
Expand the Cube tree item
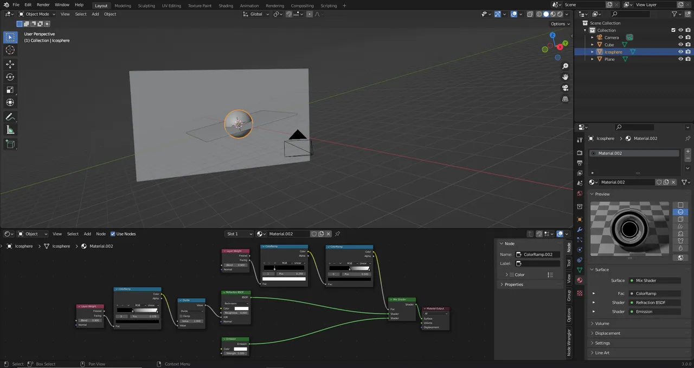(592, 44)
